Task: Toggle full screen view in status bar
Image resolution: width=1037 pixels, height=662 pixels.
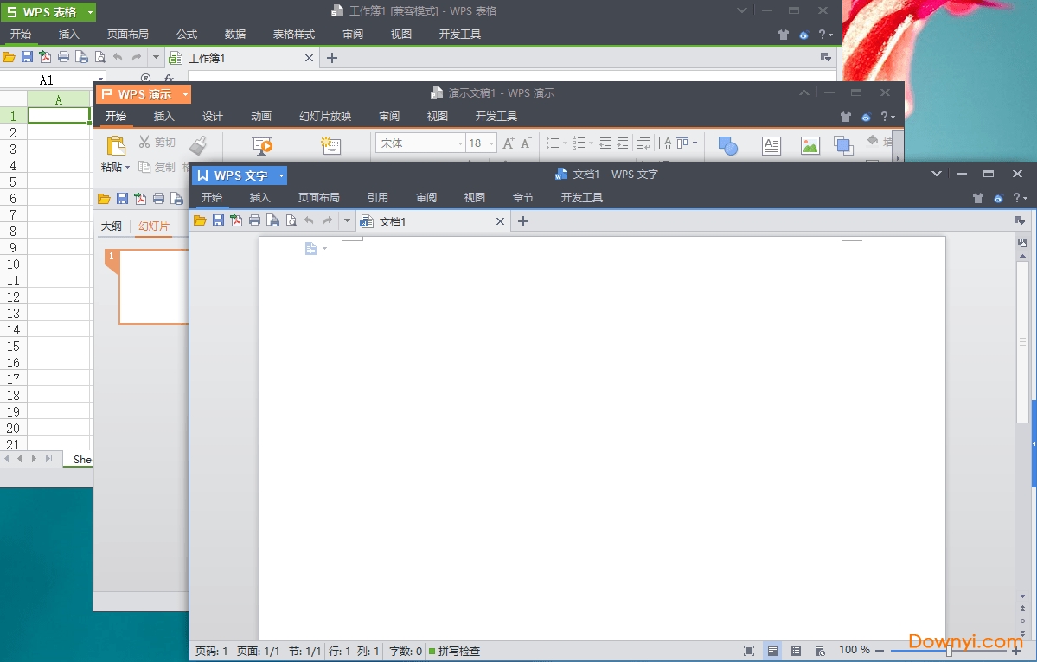Action: (x=749, y=651)
